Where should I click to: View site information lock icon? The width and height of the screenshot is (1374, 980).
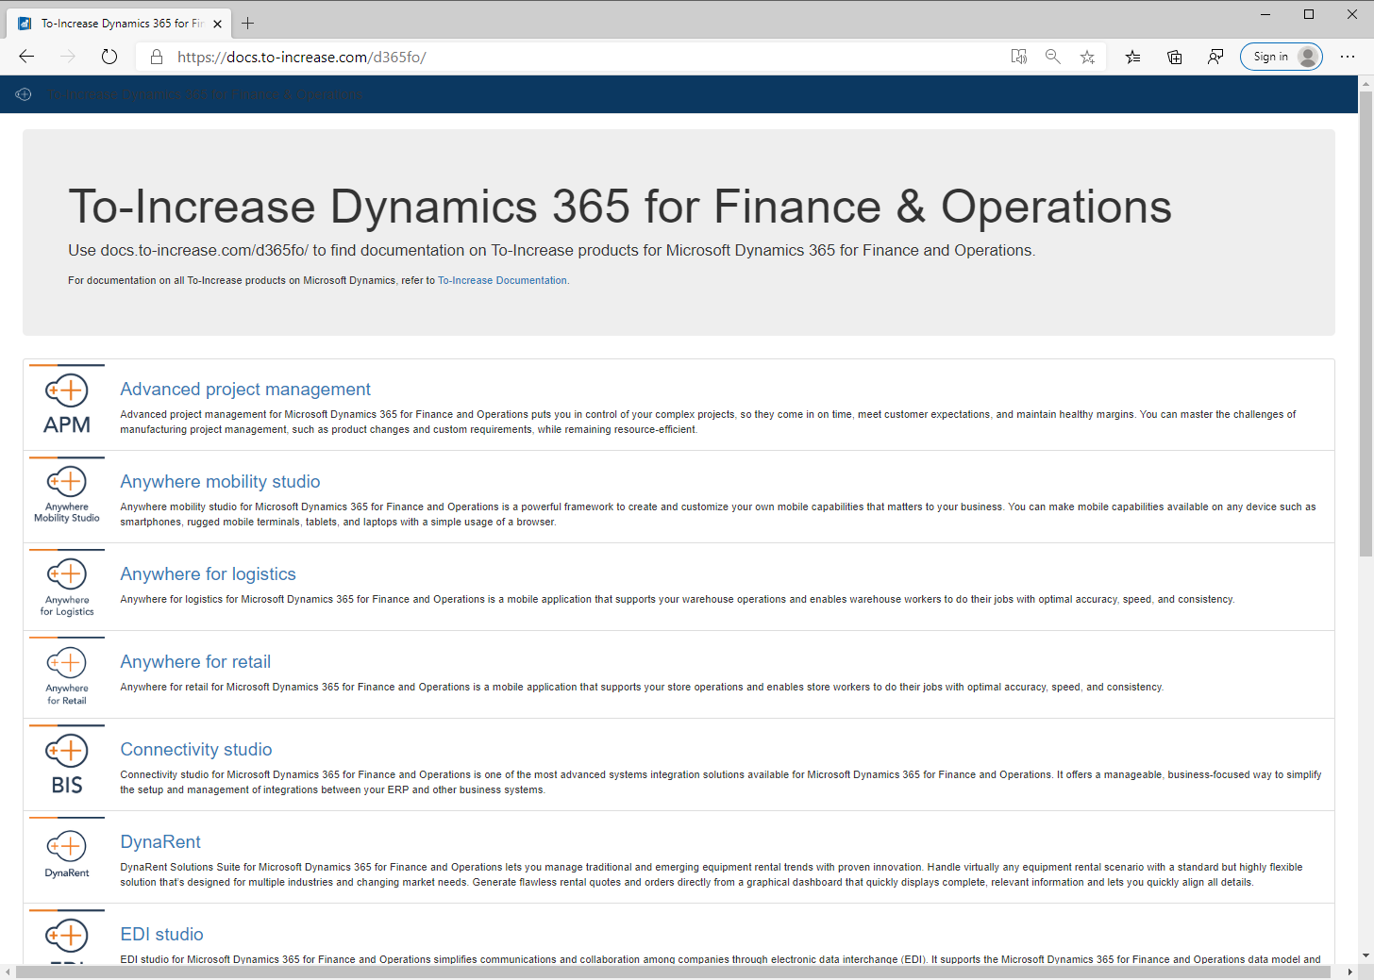point(157,57)
